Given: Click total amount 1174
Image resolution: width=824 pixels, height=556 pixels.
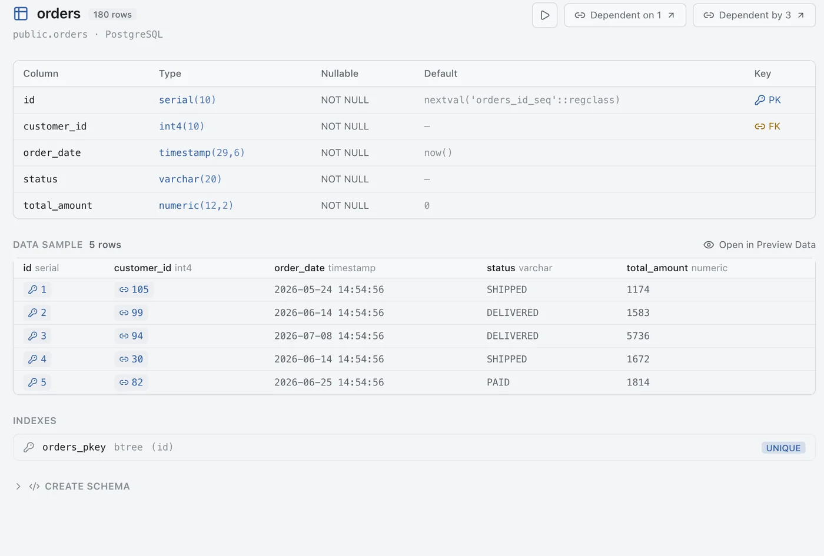Looking at the screenshot, I should coord(638,289).
